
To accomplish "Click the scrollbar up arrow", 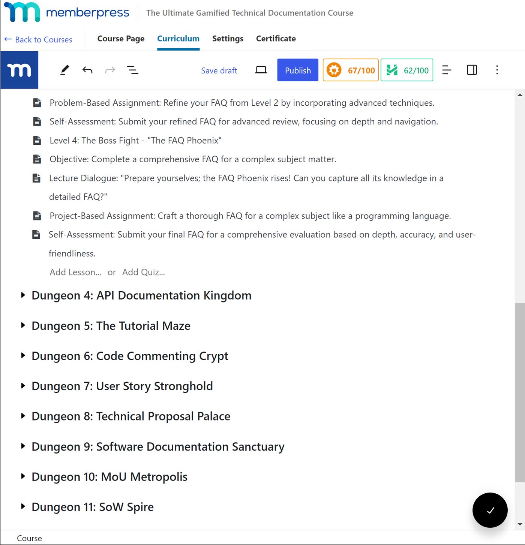I will tap(520, 95).
